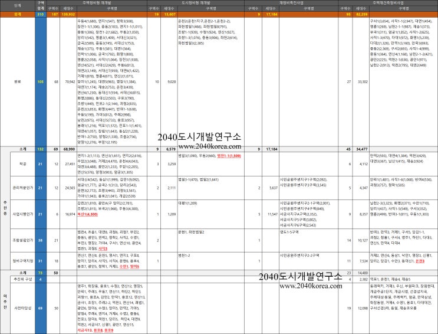438x334 pixels.
Task: Select the blue cell showing 105
Action: click(41, 81)
